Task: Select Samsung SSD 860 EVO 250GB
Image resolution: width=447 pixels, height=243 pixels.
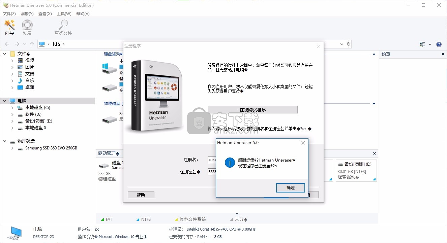Action: 51,148
